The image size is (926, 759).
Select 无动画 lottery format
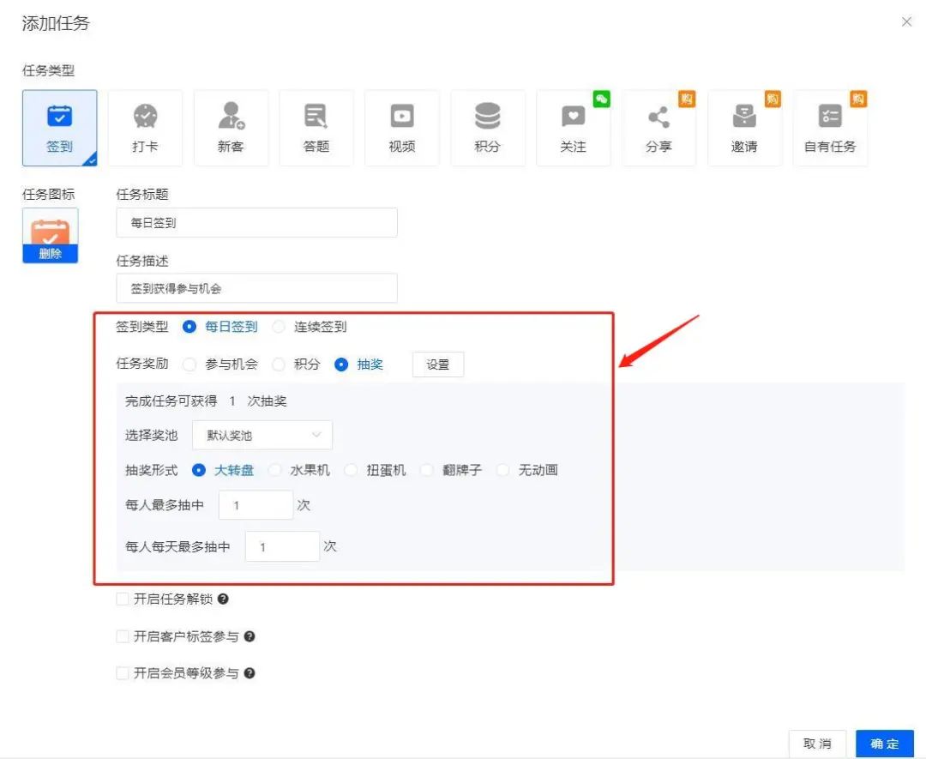click(x=503, y=470)
